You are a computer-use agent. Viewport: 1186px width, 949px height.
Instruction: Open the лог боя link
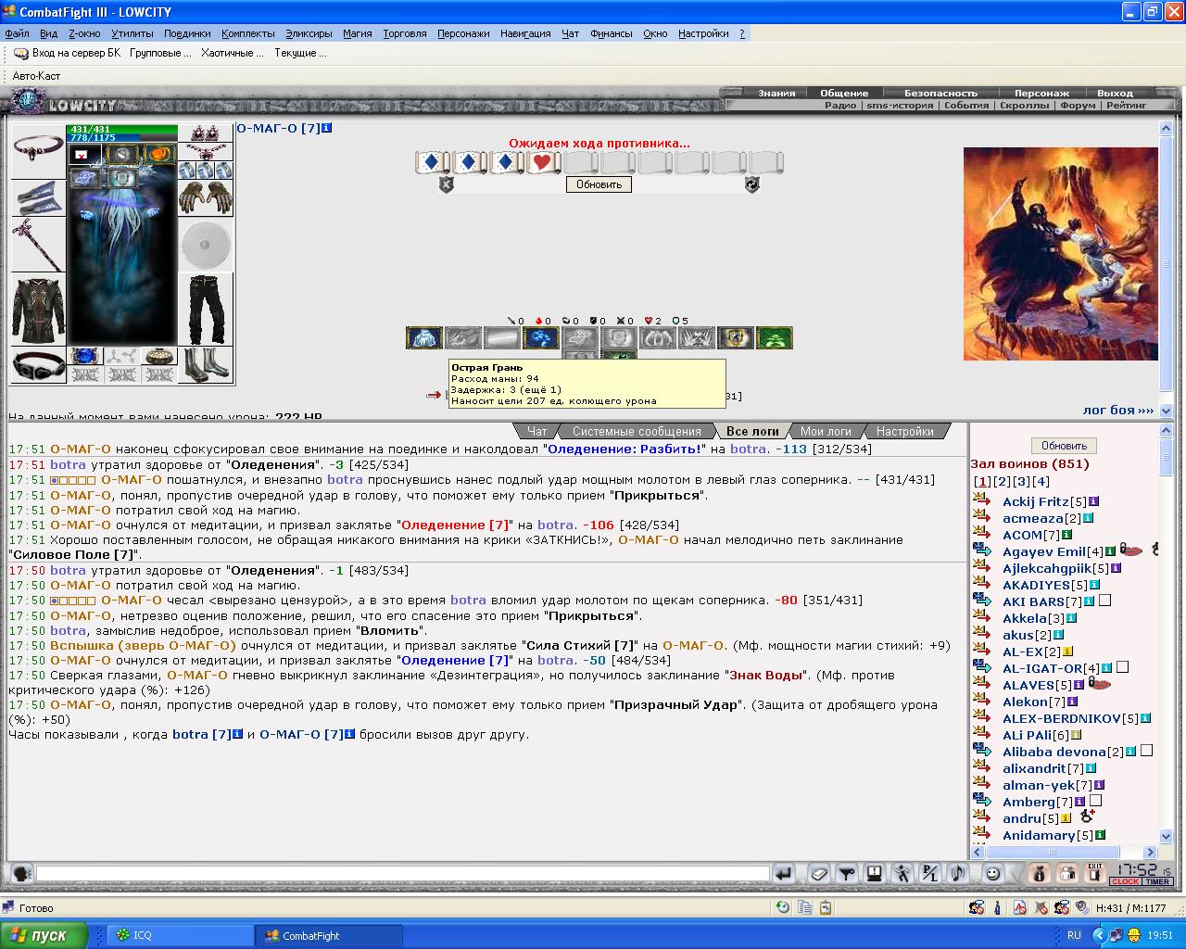pos(1118,410)
